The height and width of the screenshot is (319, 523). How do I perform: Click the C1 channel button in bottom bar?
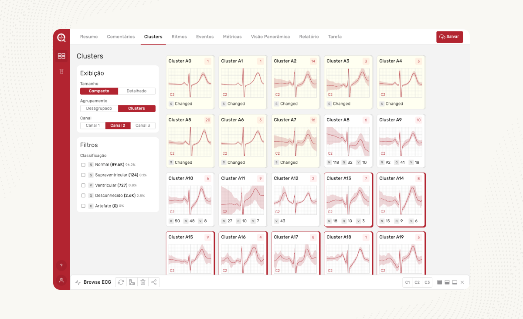point(408,282)
